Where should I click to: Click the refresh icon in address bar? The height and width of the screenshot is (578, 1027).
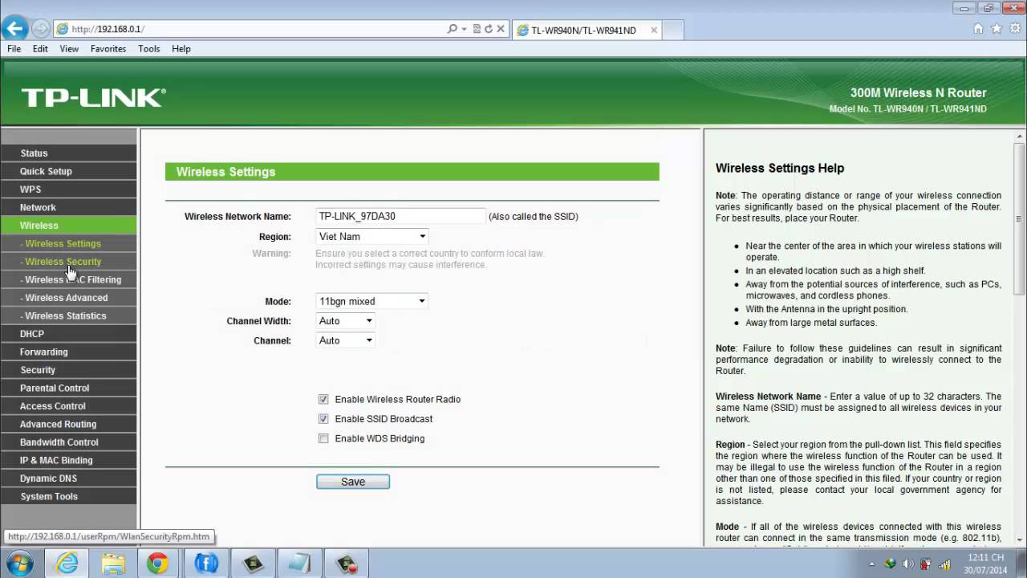[x=488, y=29]
